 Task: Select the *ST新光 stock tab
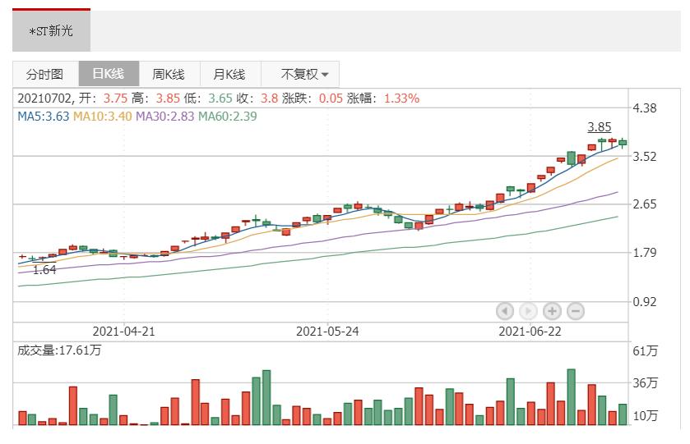(x=51, y=30)
